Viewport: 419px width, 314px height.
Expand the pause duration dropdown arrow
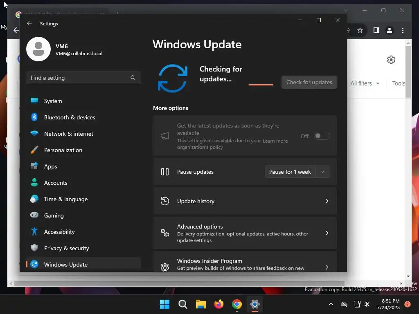323,172
